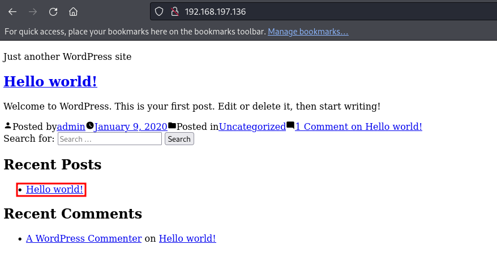Click the tracking protection shield icon
The width and height of the screenshot is (497, 253).
159,12
